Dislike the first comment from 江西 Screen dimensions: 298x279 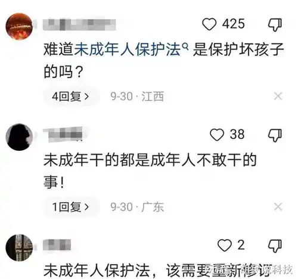point(275,24)
